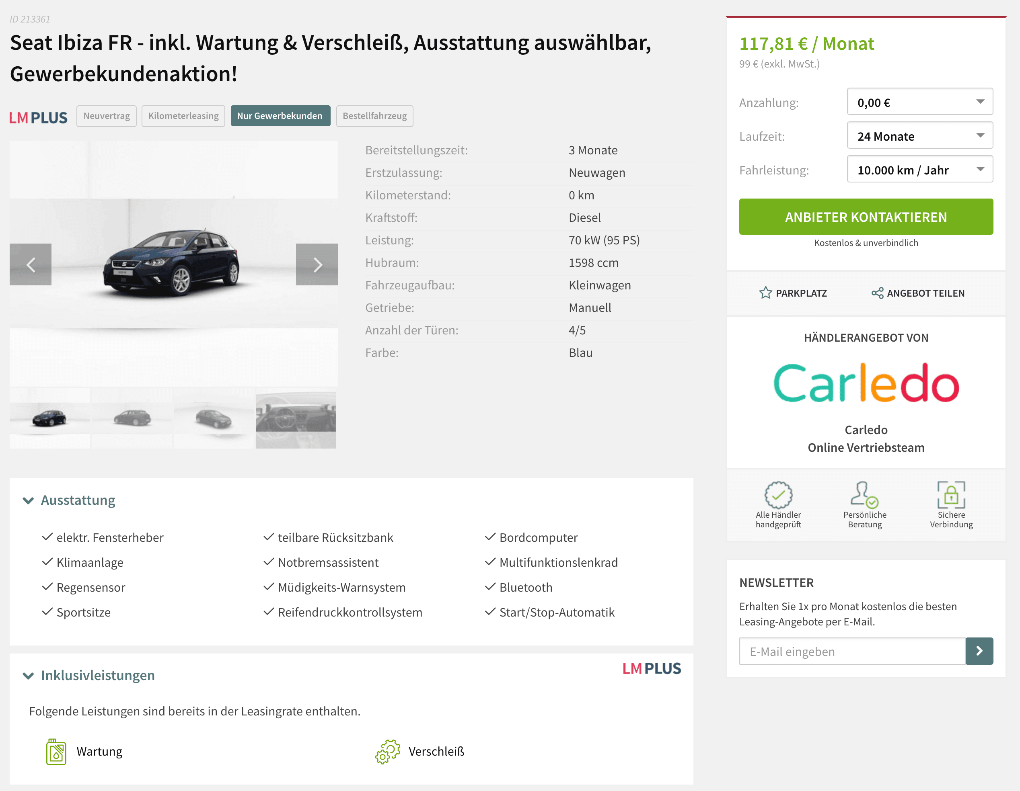The image size is (1020, 791).
Task: Click the Sichere Verbindung lock icon
Action: [951, 495]
